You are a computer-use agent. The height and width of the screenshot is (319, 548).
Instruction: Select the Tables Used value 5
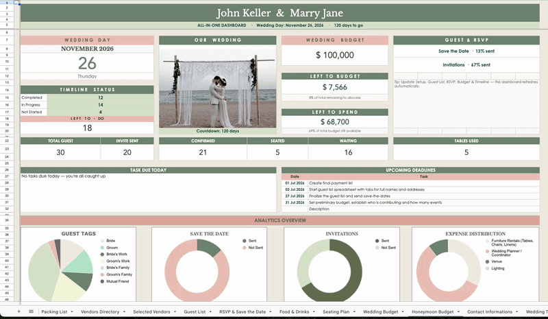pyautogui.click(x=466, y=152)
